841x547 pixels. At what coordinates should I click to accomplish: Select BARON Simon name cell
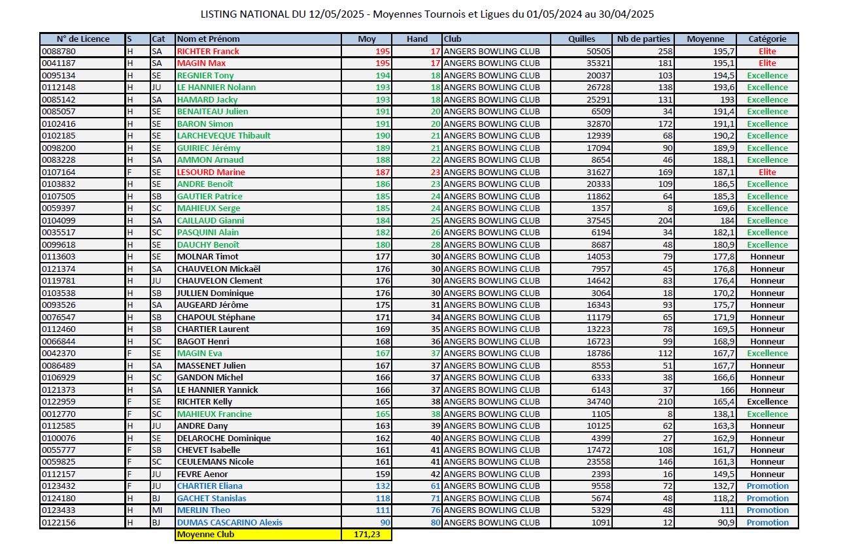258,124
